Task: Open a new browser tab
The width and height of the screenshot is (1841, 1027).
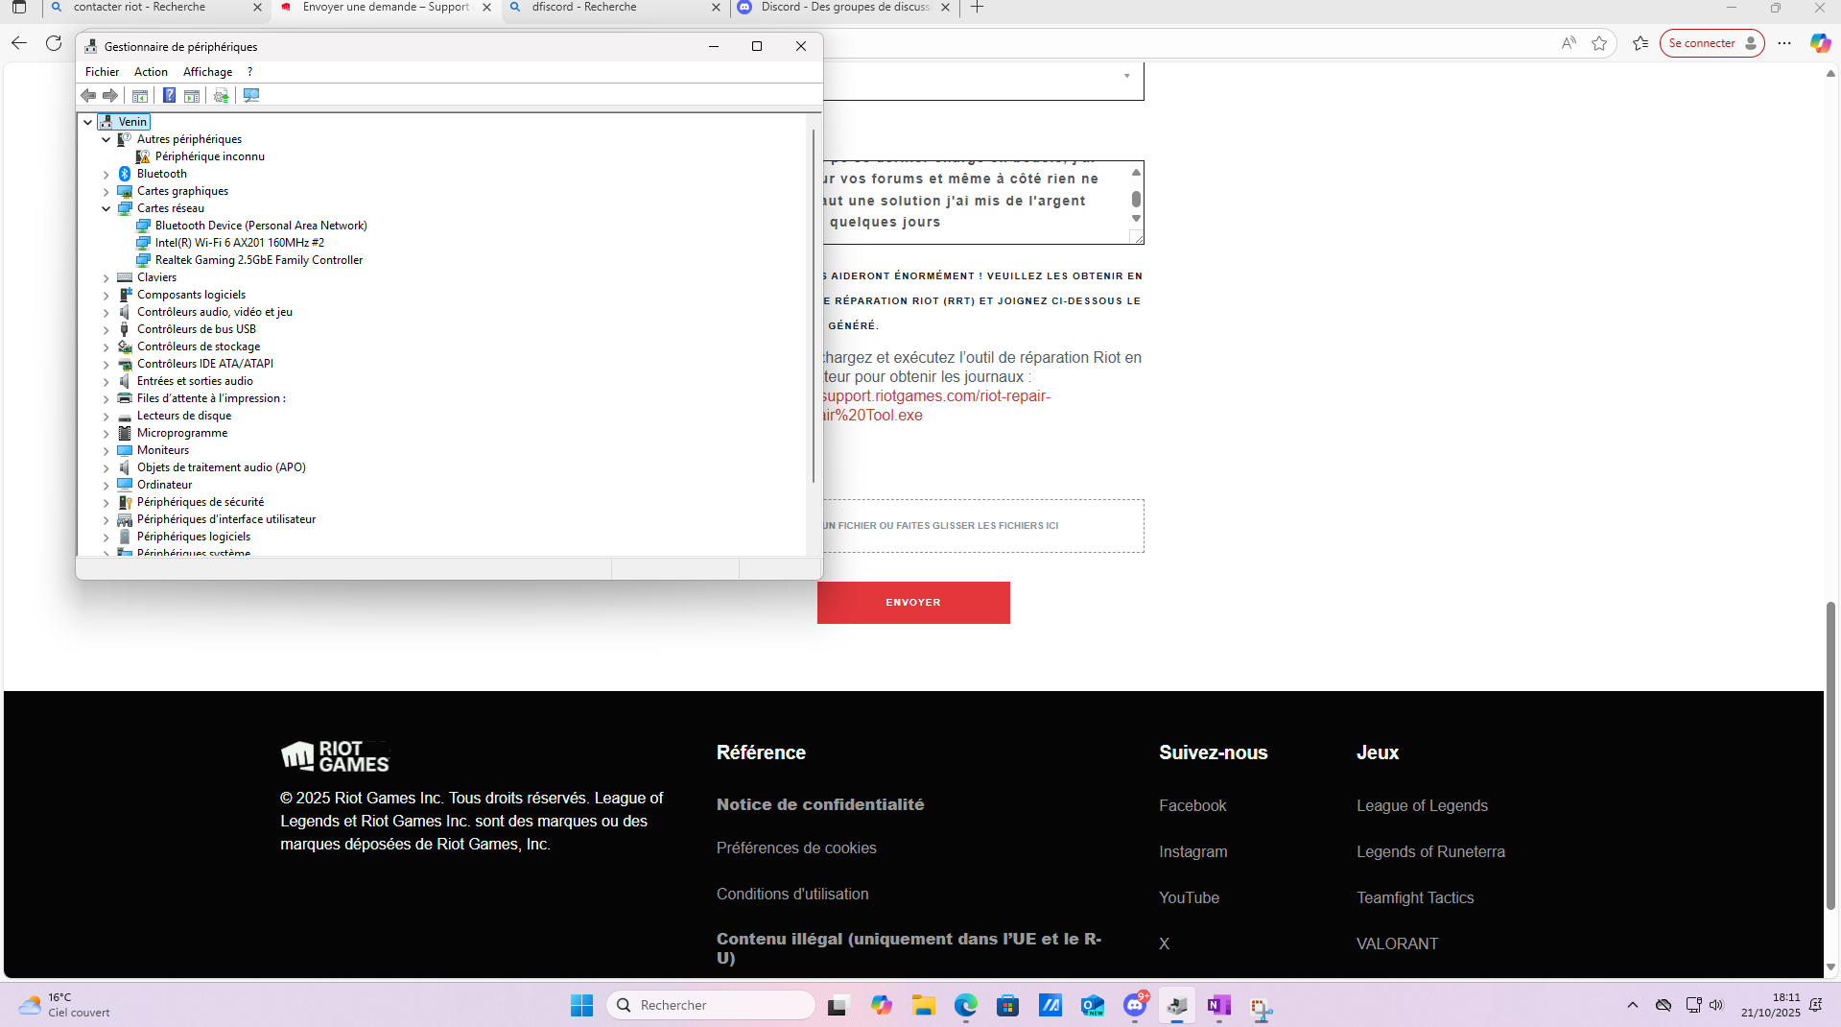Action: point(977,8)
